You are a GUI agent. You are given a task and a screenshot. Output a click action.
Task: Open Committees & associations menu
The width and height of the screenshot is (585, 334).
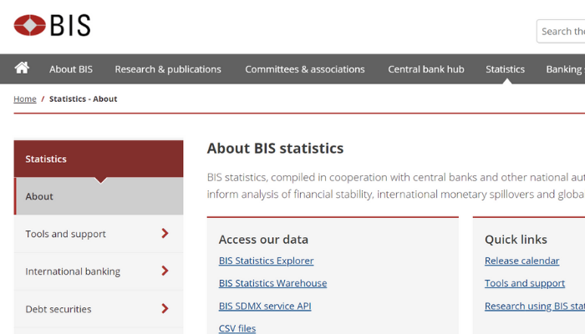click(x=305, y=69)
